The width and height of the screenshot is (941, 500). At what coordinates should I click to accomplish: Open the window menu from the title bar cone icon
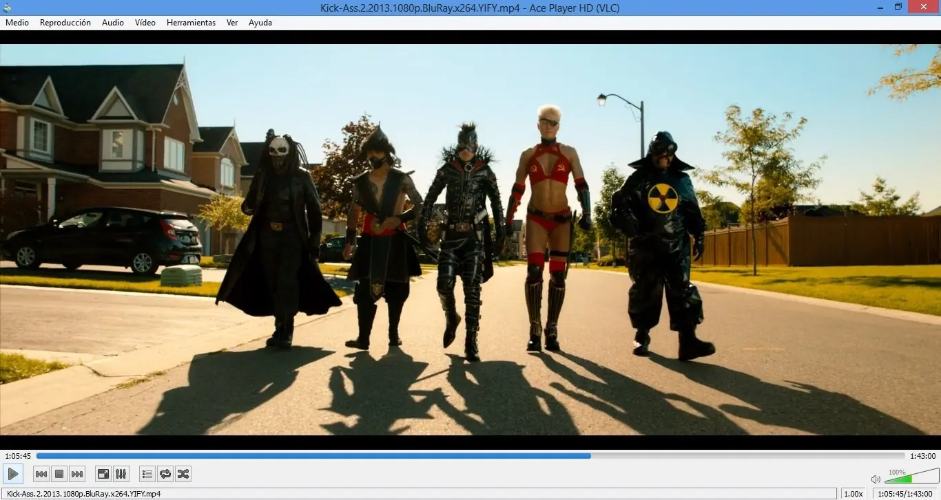point(8,7)
